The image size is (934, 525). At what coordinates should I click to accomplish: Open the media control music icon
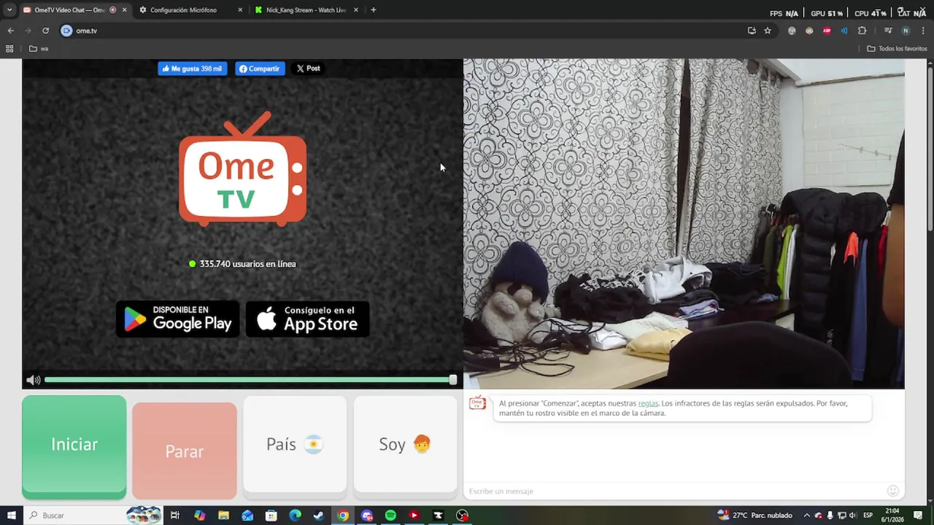(x=888, y=31)
